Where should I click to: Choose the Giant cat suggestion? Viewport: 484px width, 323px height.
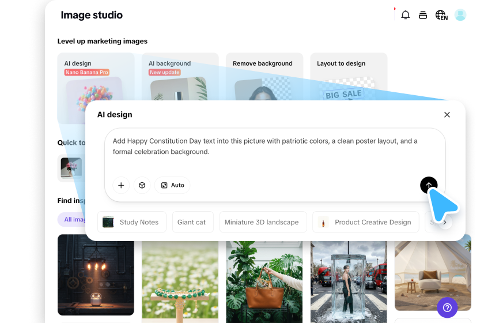(193, 222)
